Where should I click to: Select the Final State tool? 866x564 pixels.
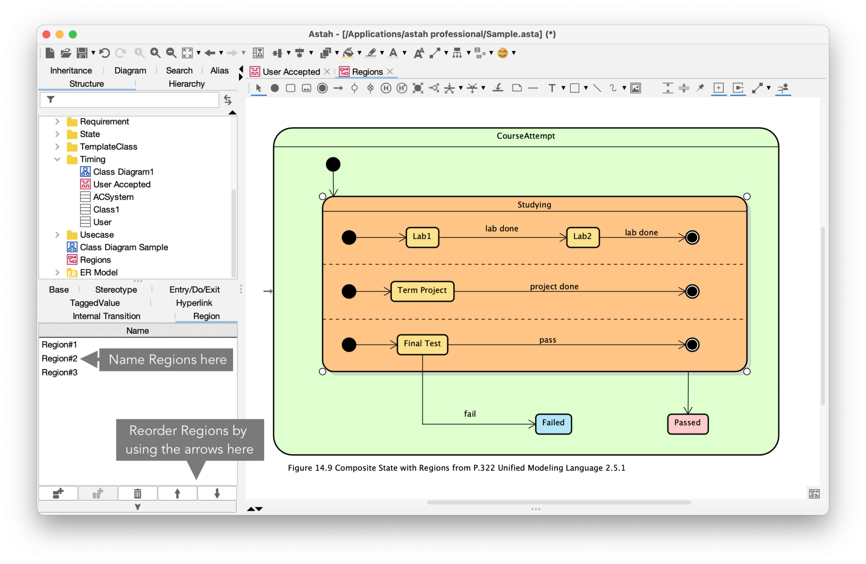tap(323, 88)
